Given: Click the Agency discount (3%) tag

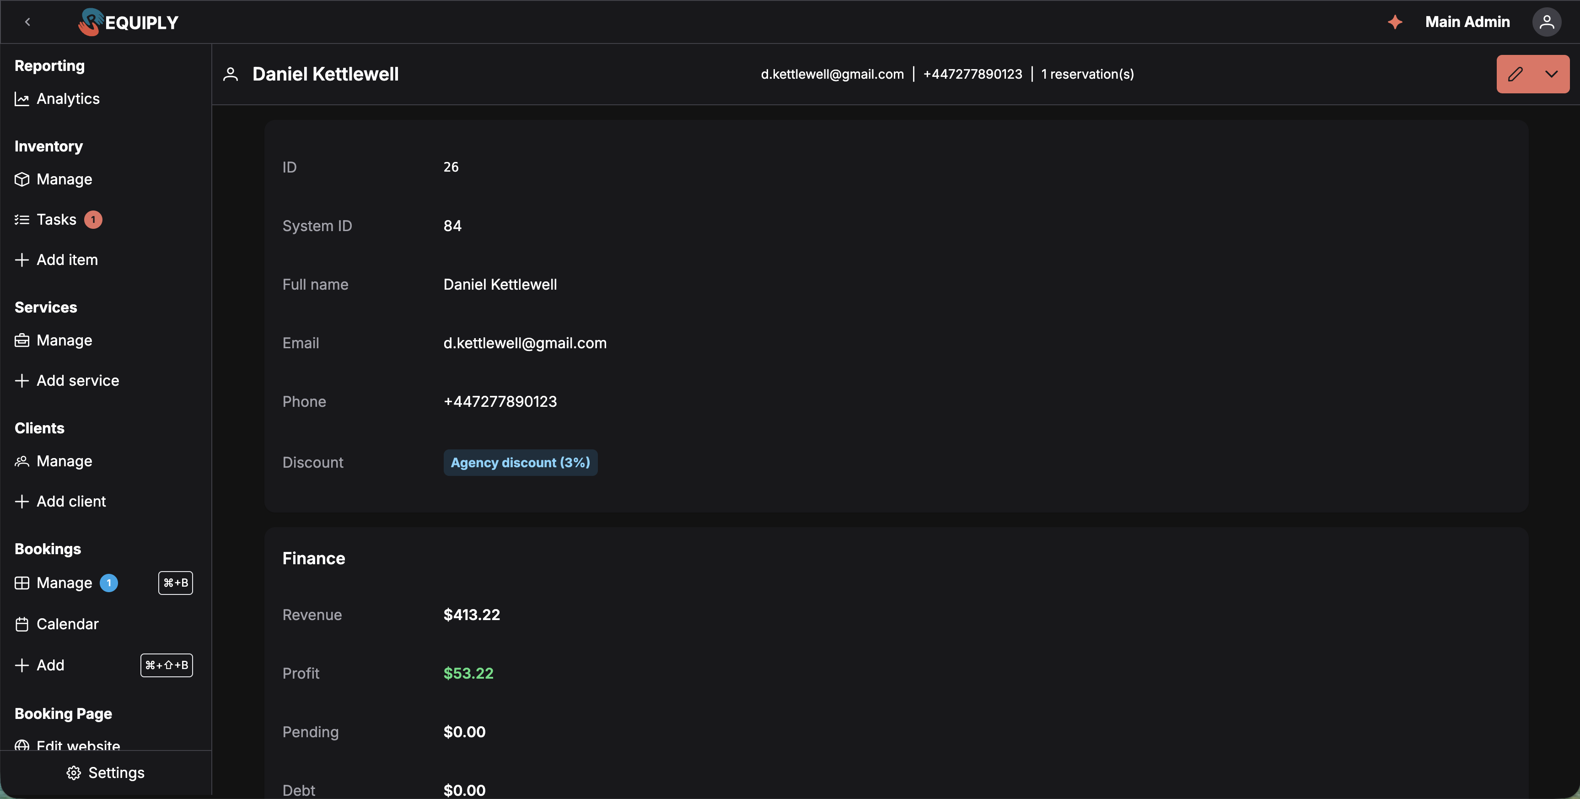Looking at the screenshot, I should 520,463.
